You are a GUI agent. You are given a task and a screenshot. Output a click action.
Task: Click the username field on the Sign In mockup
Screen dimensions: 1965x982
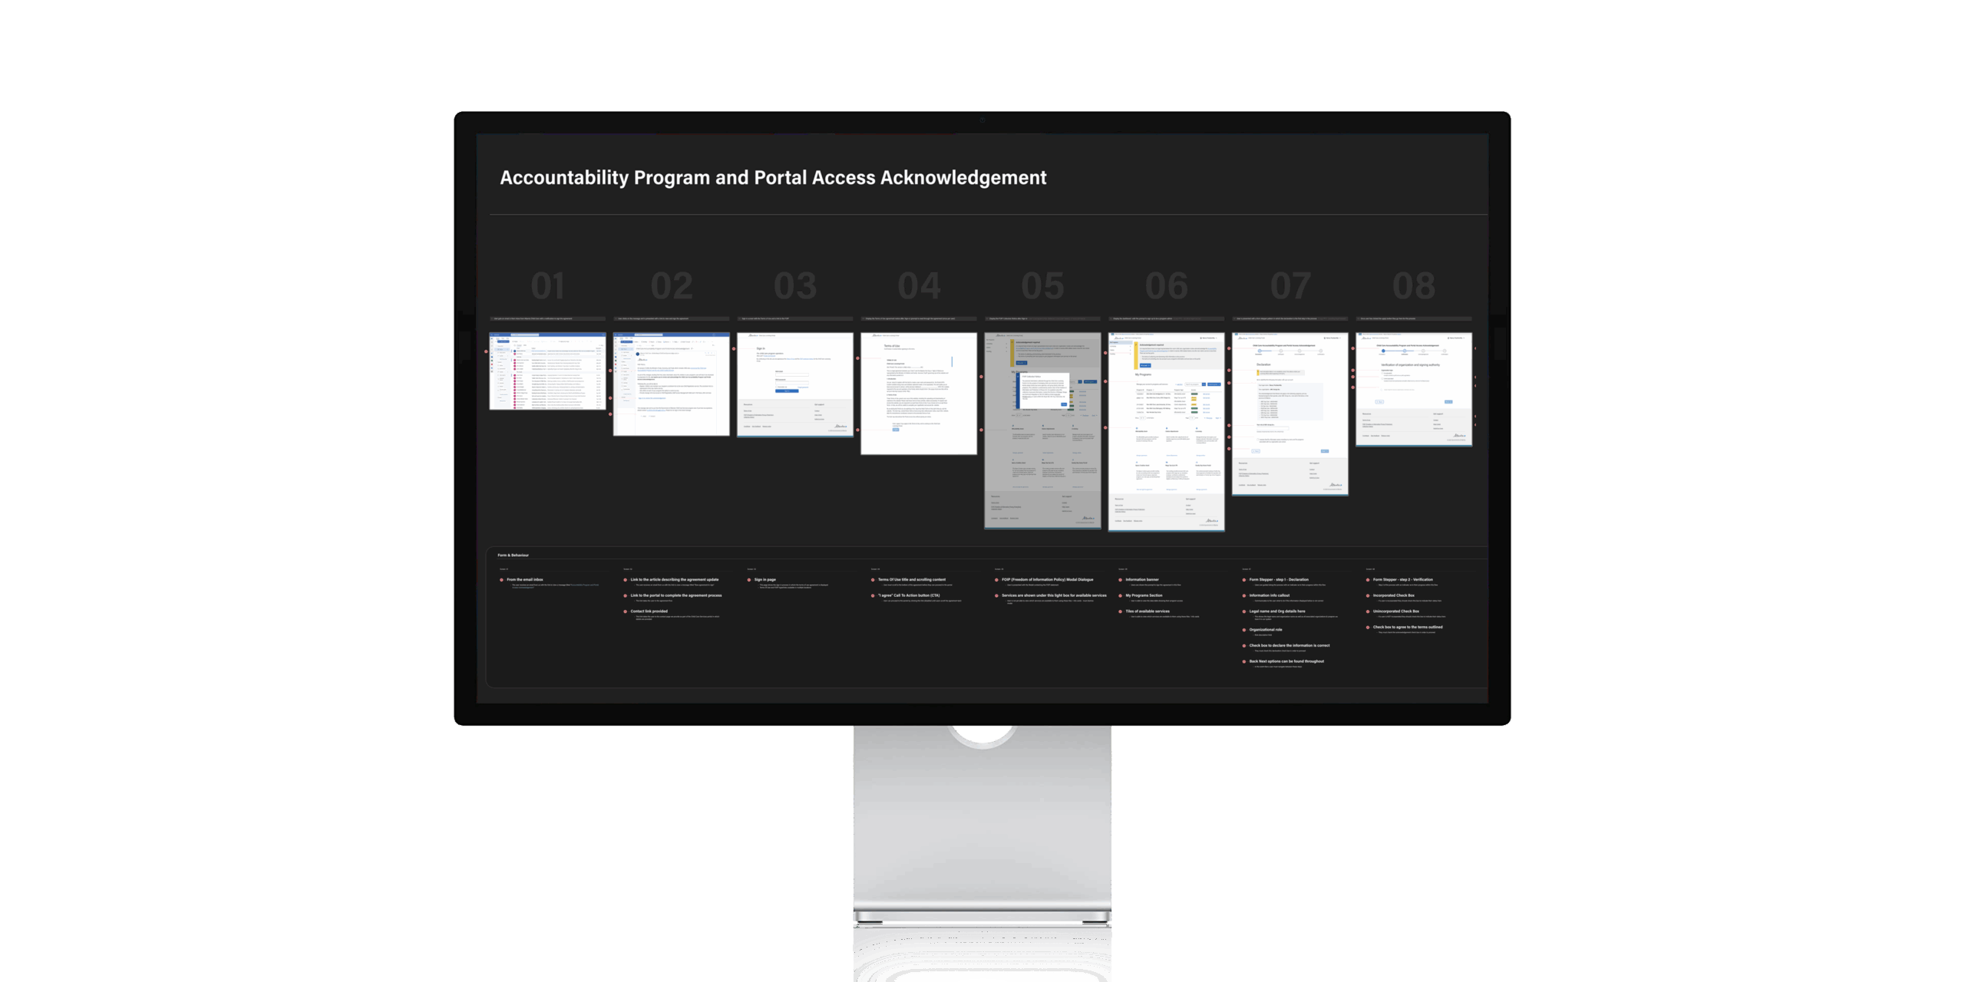tap(792, 374)
